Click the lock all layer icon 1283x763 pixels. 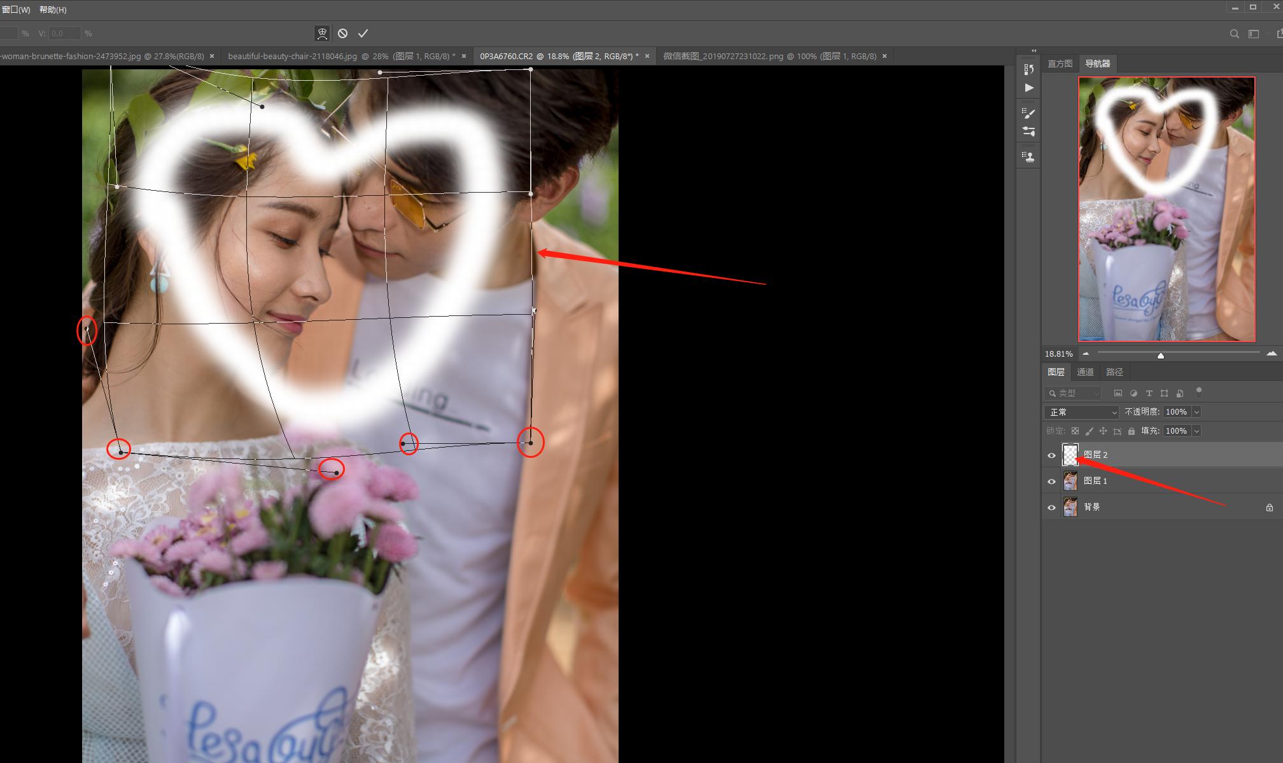point(1131,431)
